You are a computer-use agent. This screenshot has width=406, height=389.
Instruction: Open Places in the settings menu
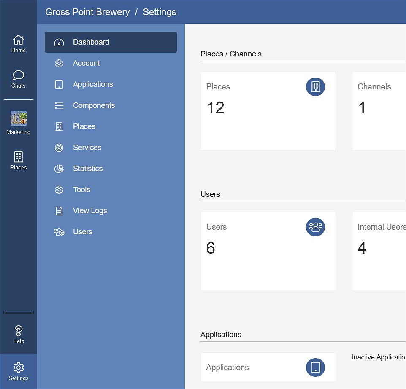pyautogui.click(x=111, y=126)
